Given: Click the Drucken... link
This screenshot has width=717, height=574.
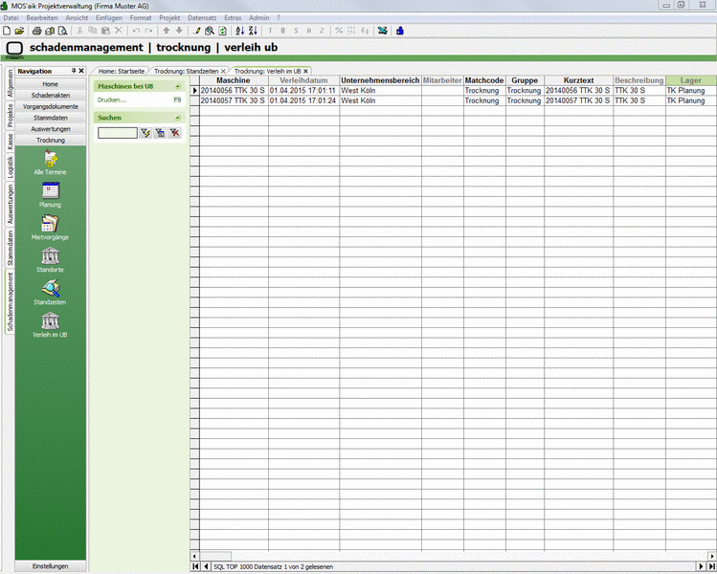Looking at the screenshot, I should click(x=112, y=99).
